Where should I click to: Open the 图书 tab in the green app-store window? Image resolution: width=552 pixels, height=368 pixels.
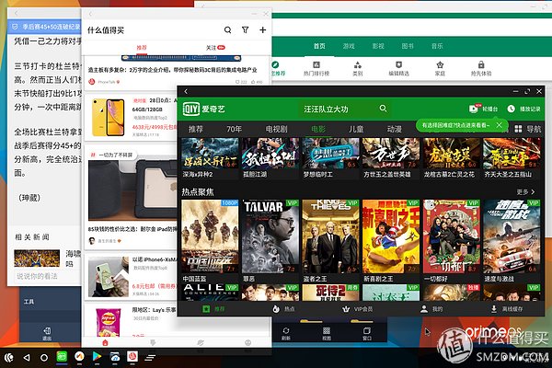pos(408,46)
